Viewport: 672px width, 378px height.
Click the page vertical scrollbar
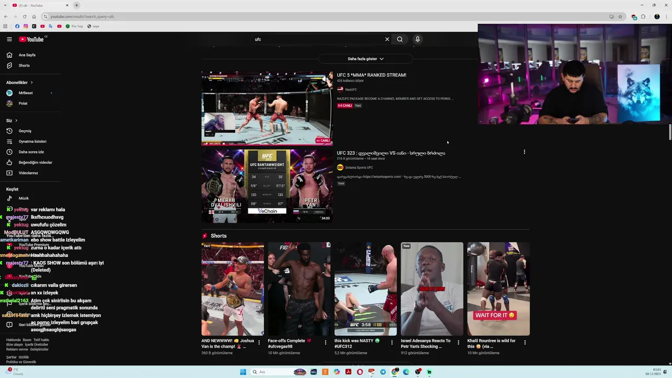tap(670, 132)
